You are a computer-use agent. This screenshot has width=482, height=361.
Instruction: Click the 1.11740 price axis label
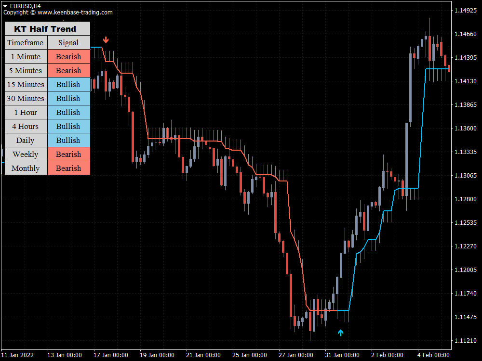pos(466,294)
